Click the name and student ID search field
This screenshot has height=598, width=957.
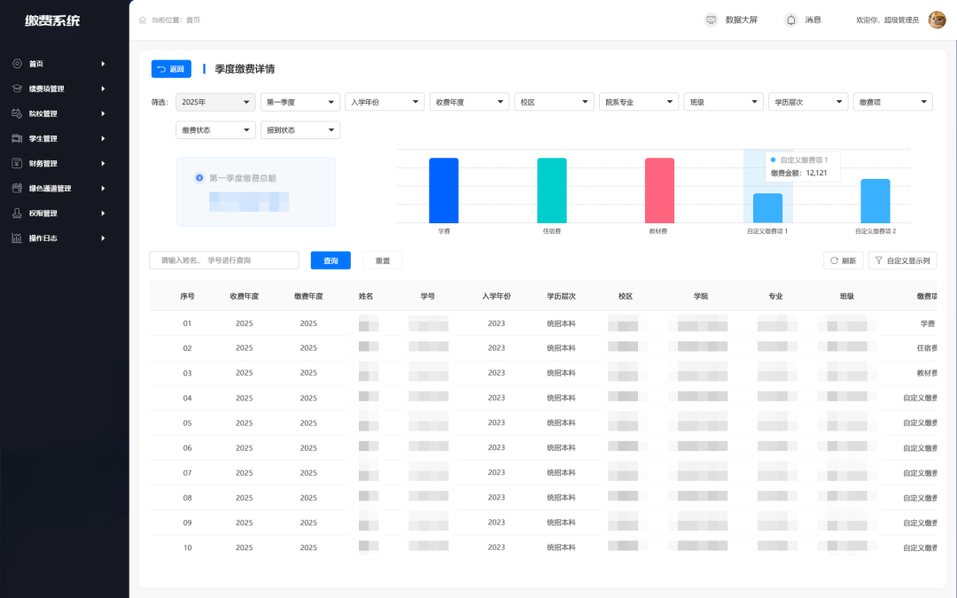coord(224,260)
